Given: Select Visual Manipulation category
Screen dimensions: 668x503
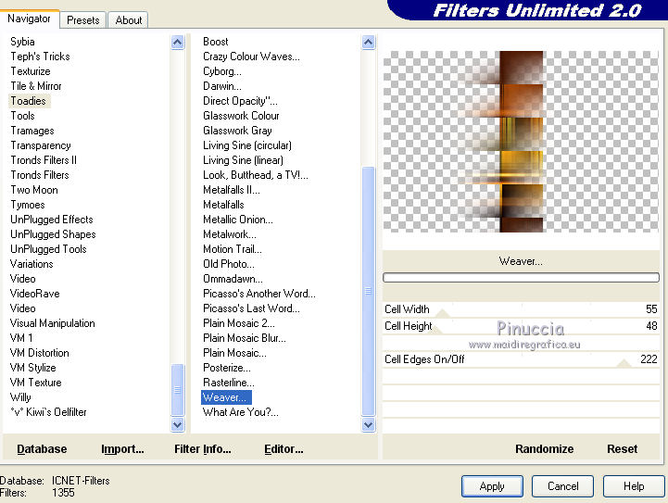Looking at the screenshot, I should coord(53,323).
